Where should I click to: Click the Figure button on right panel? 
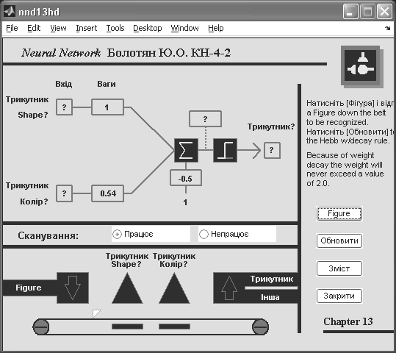tap(339, 214)
